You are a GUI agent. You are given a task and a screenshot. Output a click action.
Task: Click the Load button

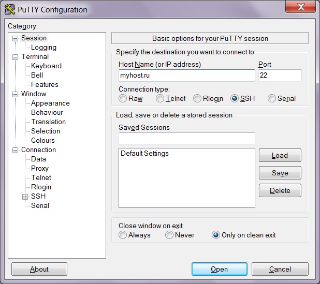point(280,155)
